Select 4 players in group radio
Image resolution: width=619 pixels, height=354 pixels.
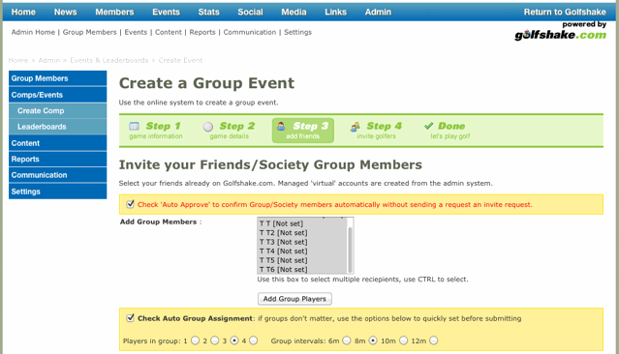coord(254,340)
